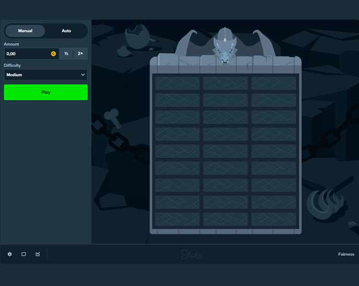Double the bet with the 2× button
Screen dimensions: 359x286
[80, 54]
